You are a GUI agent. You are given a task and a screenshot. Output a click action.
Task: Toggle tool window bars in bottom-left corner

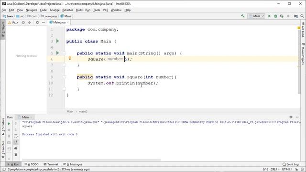pyautogui.click(x=4, y=169)
